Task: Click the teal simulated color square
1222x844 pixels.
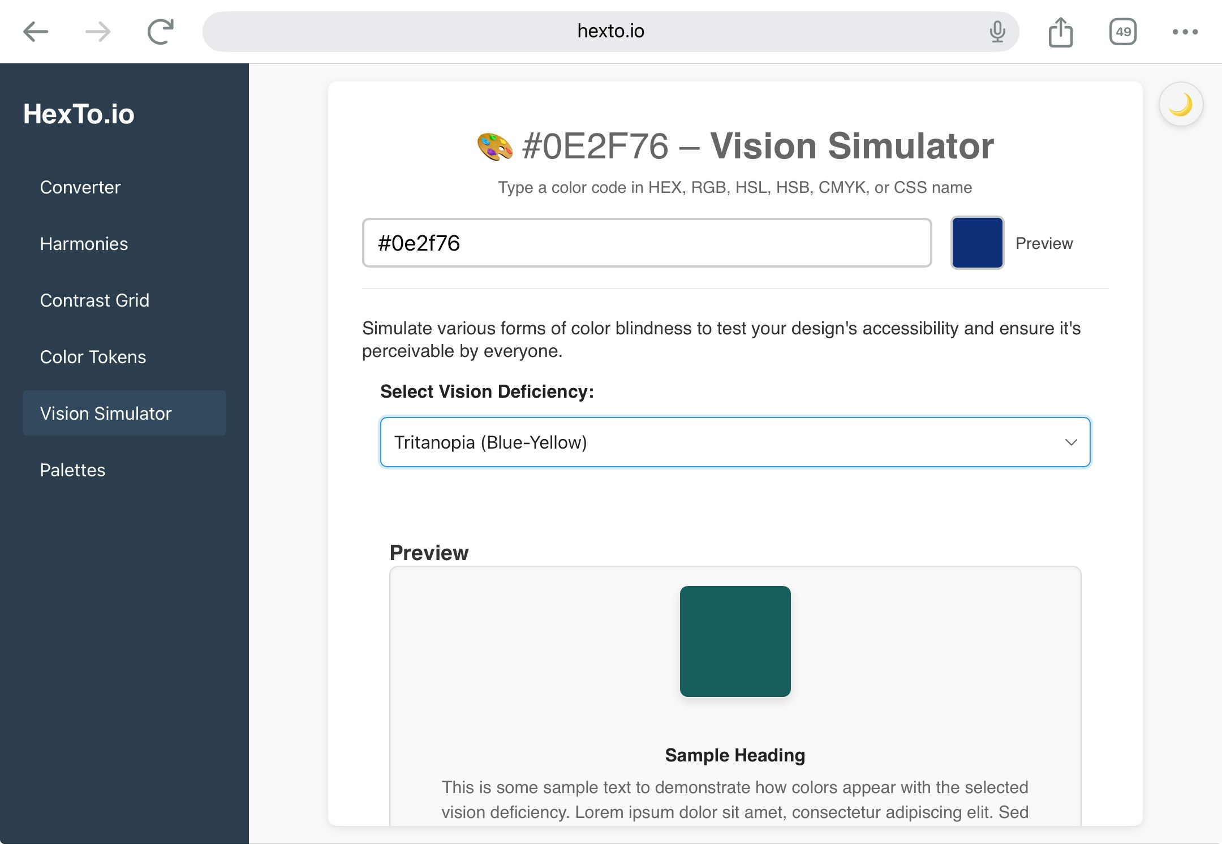Action: pos(735,641)
